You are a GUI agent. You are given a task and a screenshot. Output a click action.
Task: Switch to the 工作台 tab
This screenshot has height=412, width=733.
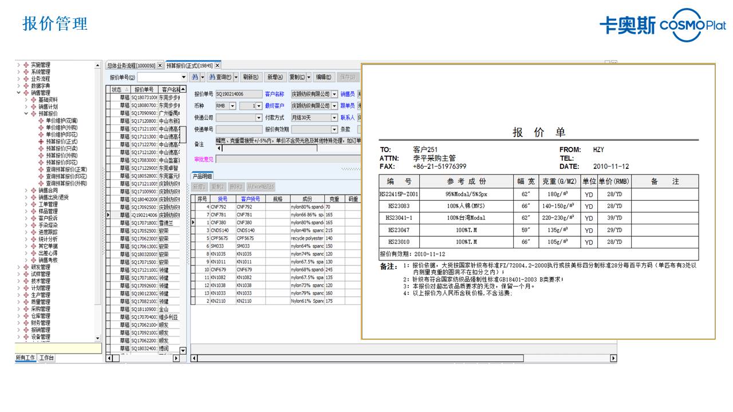(47, 358)
